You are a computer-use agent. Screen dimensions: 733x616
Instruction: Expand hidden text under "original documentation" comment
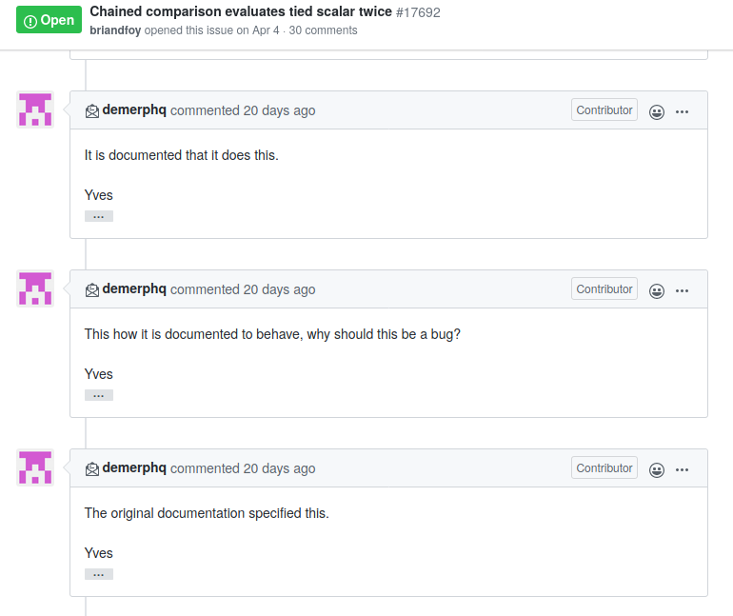coord(99,574)
